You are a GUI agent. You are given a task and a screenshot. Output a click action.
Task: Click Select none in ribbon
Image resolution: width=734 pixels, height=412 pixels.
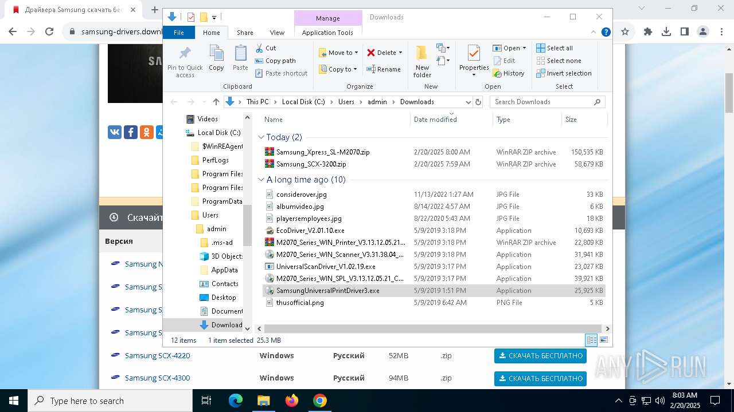[559, 61]
